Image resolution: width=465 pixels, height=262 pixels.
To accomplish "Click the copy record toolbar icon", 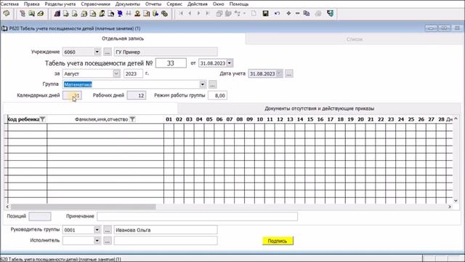I will [307, 14].
